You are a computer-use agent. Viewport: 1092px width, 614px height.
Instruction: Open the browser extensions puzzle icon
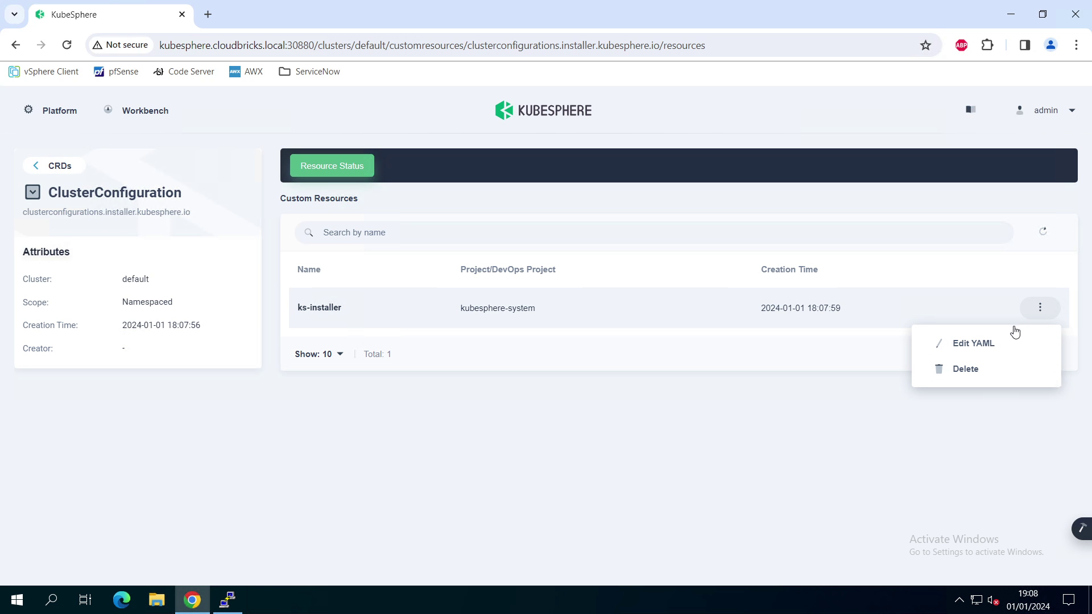coord(988,45)
